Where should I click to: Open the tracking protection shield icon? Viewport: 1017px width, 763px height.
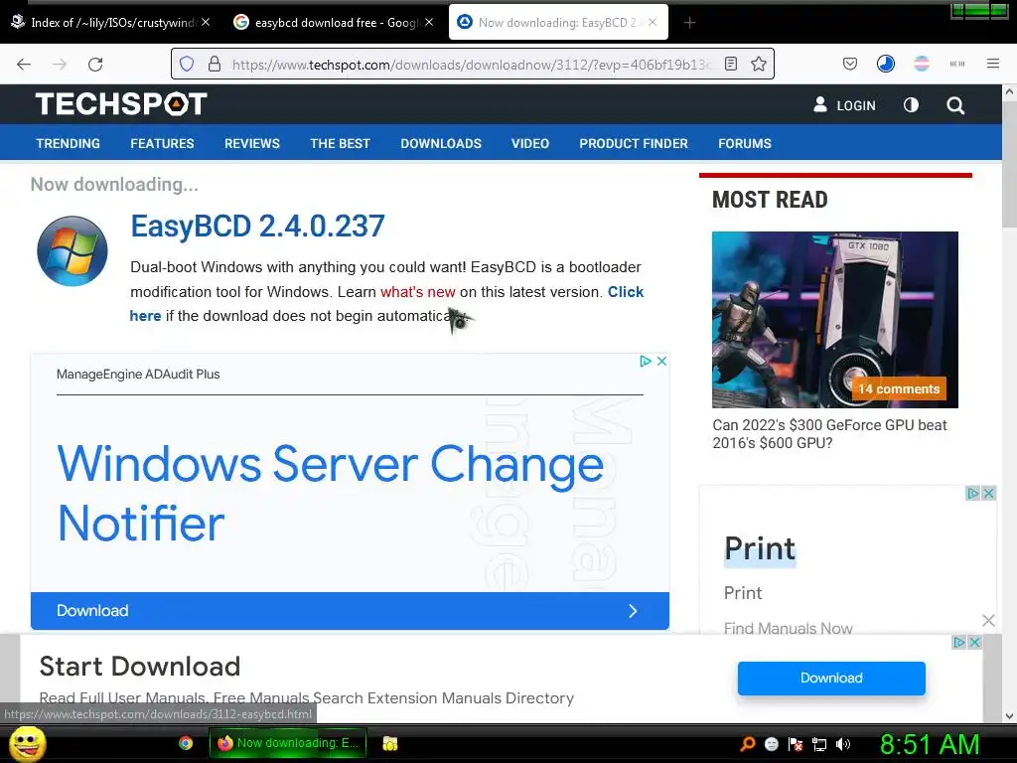point(187,64)
